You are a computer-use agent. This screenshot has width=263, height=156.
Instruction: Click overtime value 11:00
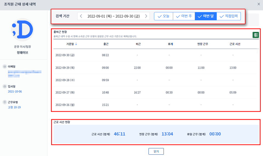tap(201, 68)
